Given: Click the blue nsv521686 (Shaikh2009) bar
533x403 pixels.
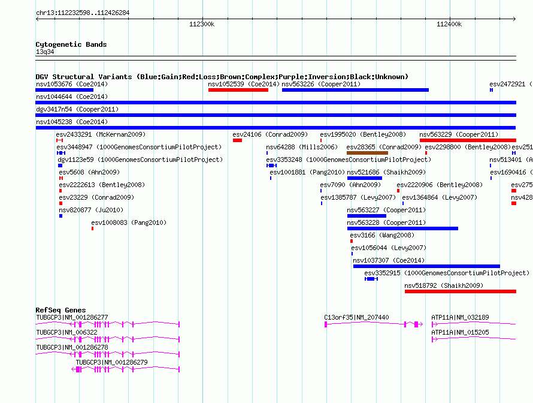Looking at the screenshot, I should coord(364,178).
